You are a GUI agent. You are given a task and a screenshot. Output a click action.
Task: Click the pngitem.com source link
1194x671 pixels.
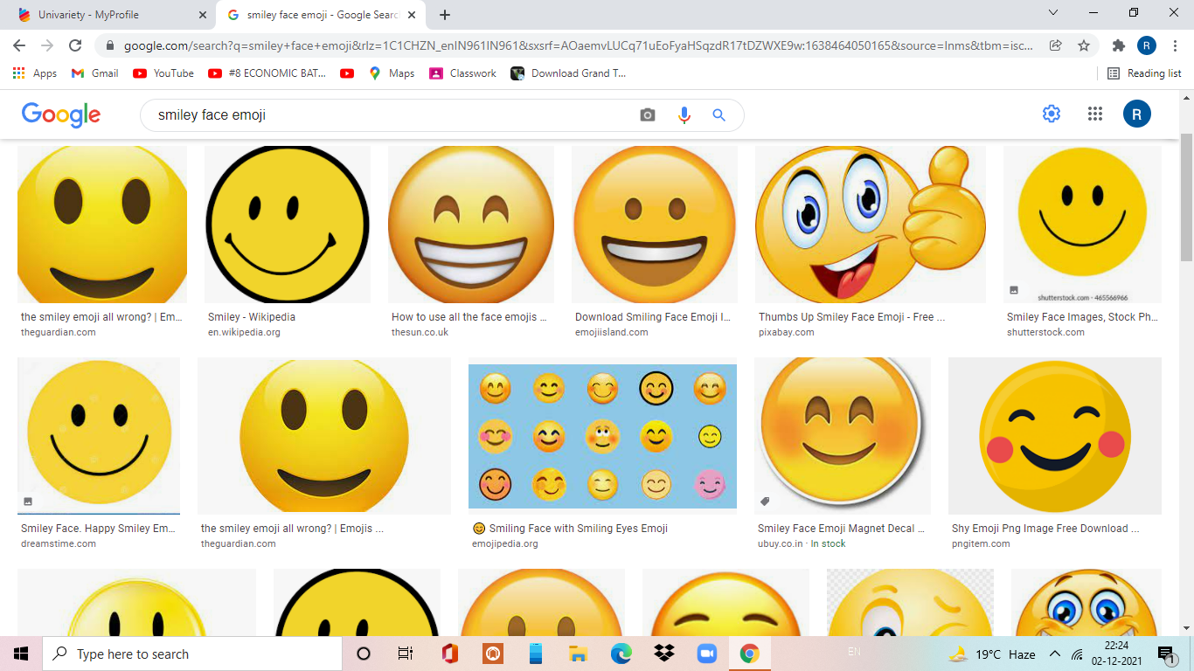[x=981, y=543]
